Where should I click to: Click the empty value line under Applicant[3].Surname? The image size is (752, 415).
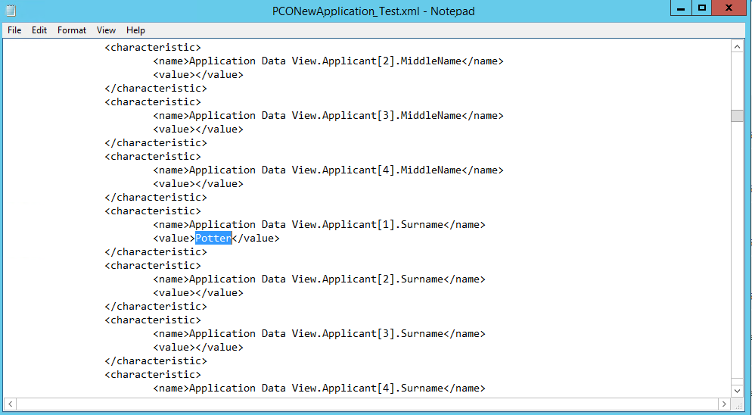point(198,348)
